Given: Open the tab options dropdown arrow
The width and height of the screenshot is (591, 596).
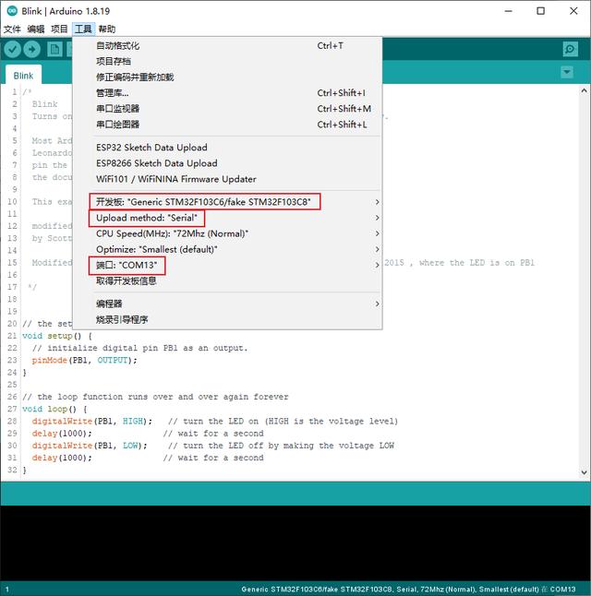Looking at the screenshot, I should click(x=567, y=72).
